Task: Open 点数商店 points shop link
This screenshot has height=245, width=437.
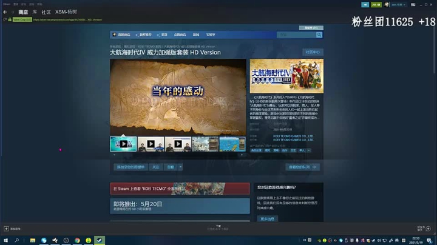Action: tap(180, 35)
